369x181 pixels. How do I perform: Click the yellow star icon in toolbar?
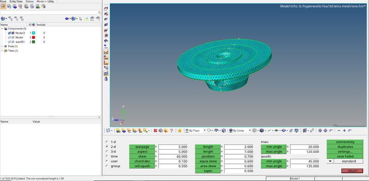[x=180, y=130]
